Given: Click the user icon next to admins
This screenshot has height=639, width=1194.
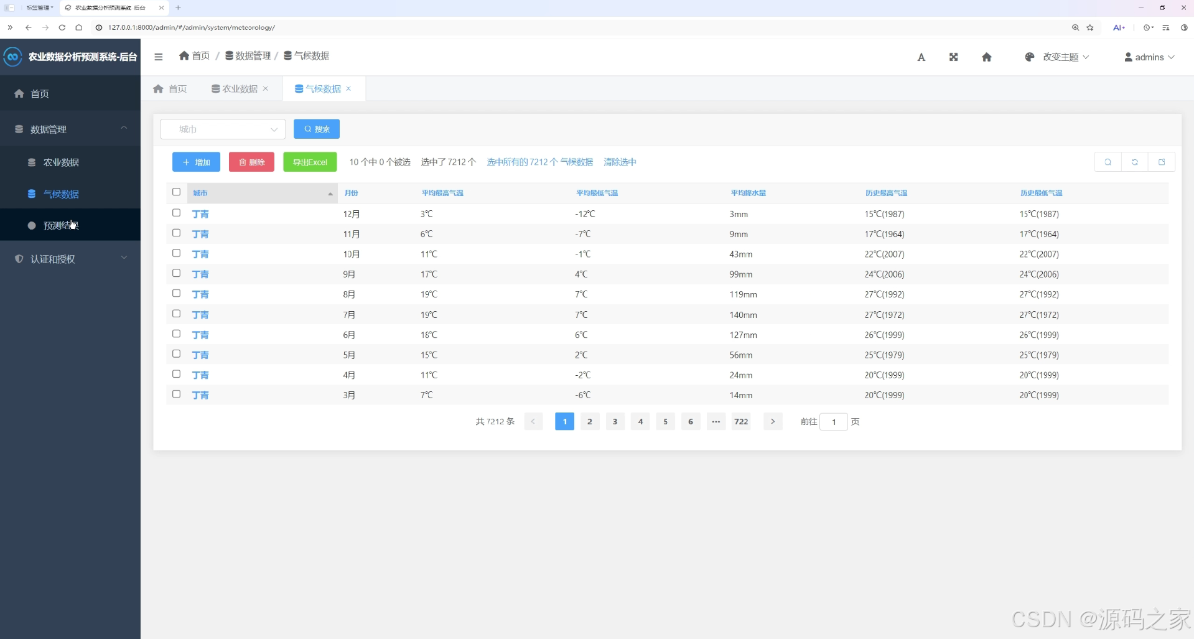Looking at the screenshot, I should pyautogui.click(x=1128, y=57).
